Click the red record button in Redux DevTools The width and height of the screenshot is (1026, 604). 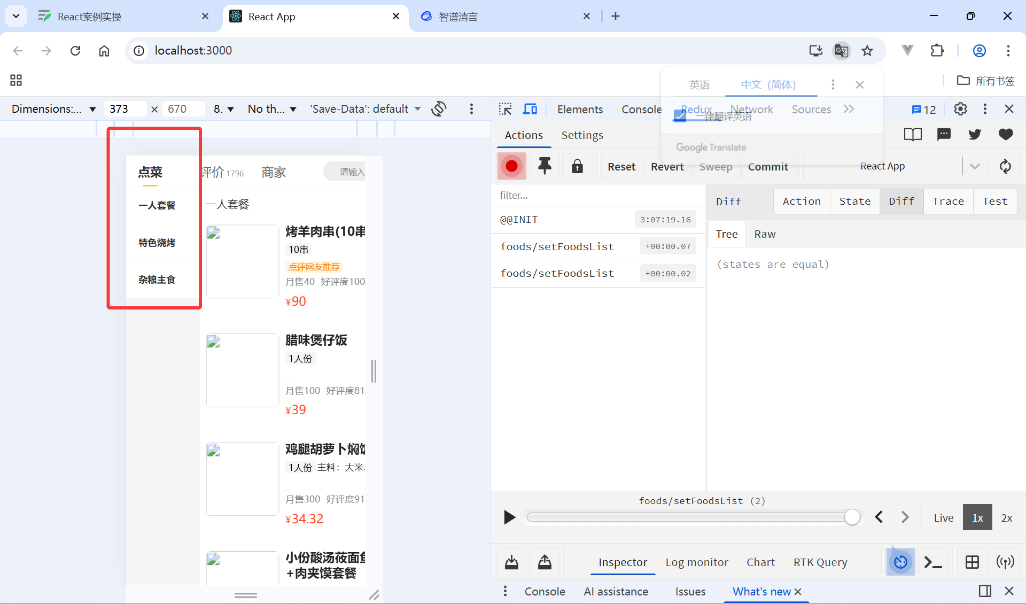tap(511, 166)
